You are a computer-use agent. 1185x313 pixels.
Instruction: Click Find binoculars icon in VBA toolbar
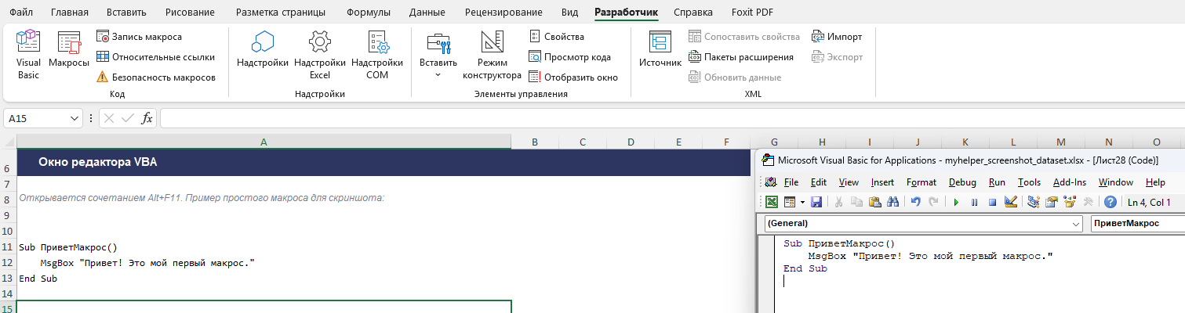click(892, 202)
